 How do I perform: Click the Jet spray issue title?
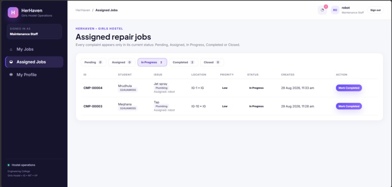pyautogui.click(x=160, y=84)
